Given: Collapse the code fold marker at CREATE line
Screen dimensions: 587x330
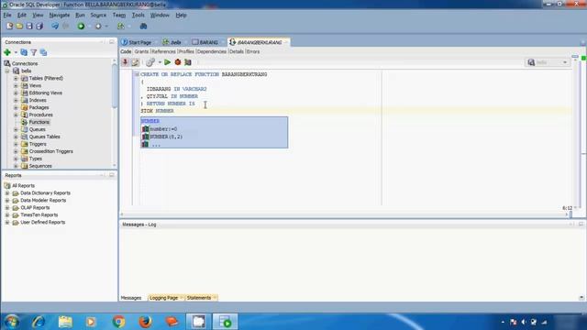Looking at the screenshot, I should pyautogui.click(x=137, y=74).
